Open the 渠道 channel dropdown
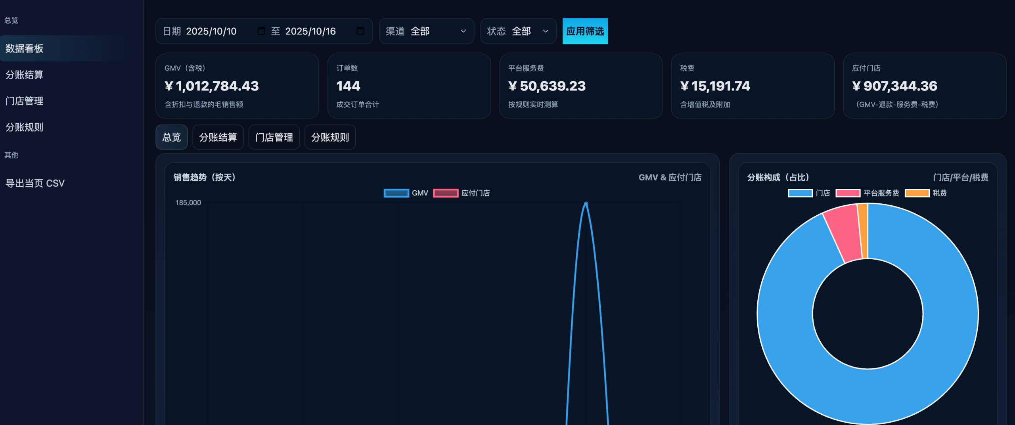This screenshot has height=425, width=1015. [x=427, y=31]
